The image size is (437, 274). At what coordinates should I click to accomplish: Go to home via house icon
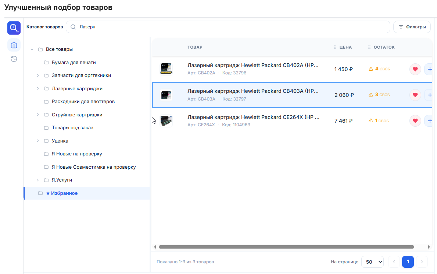click(14, 45)
